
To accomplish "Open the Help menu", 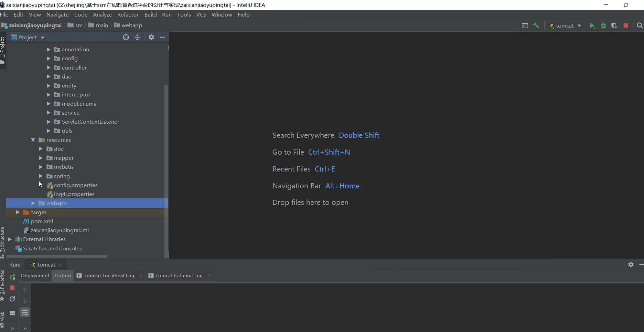I will 244,15.
